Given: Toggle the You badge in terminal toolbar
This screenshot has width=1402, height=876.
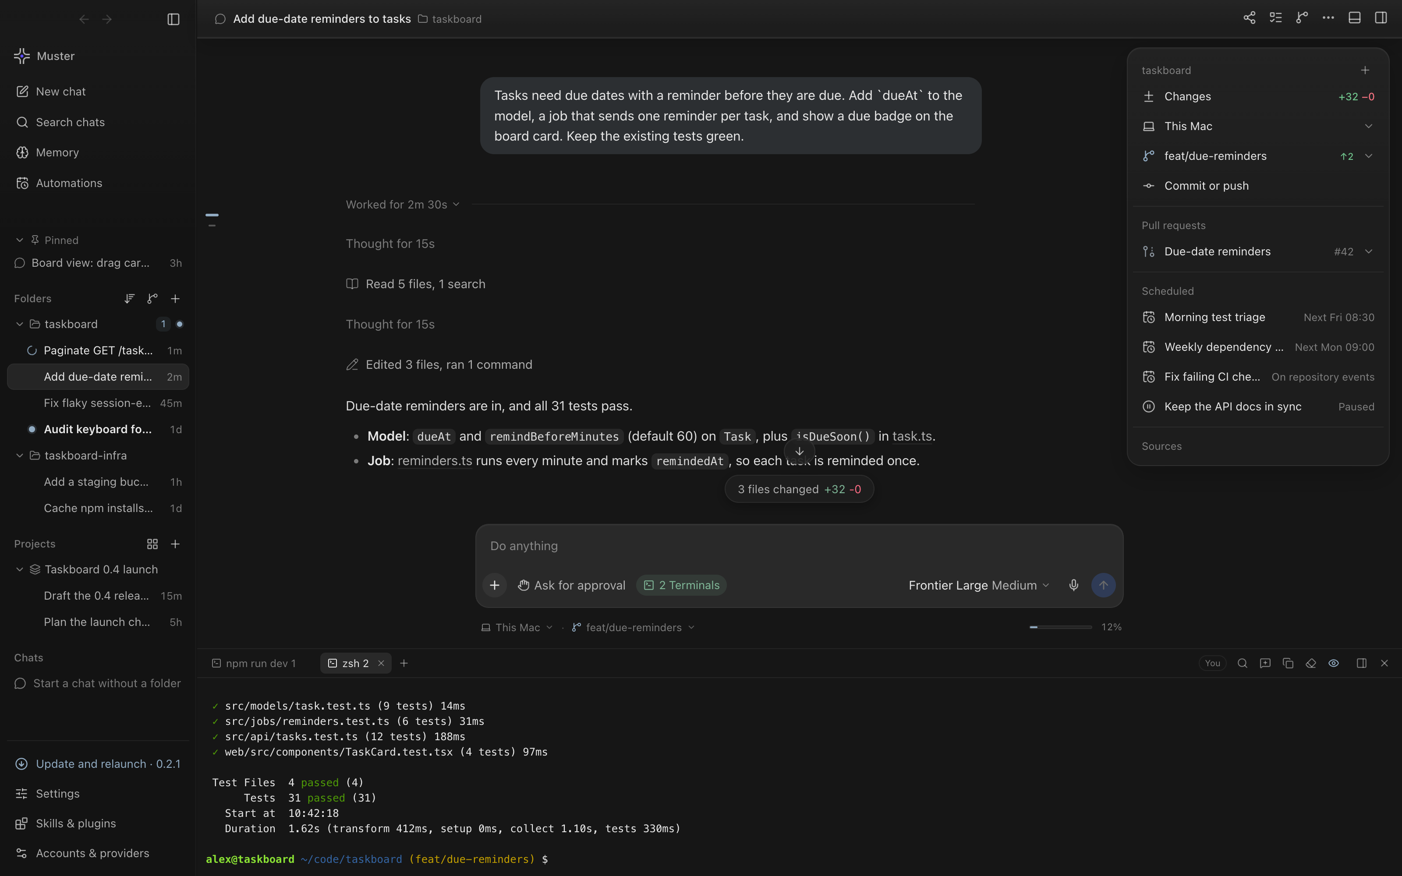Looking at the screenshot, I should point(1212,664).
